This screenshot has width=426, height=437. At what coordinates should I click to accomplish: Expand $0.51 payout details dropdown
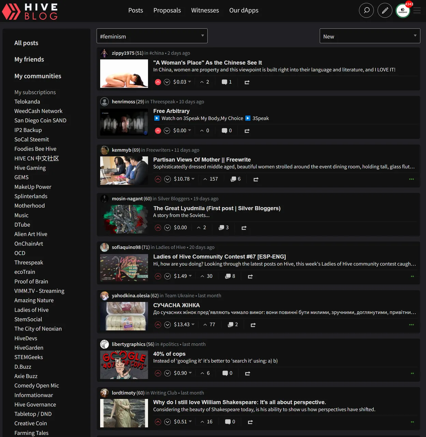[183, 422]
